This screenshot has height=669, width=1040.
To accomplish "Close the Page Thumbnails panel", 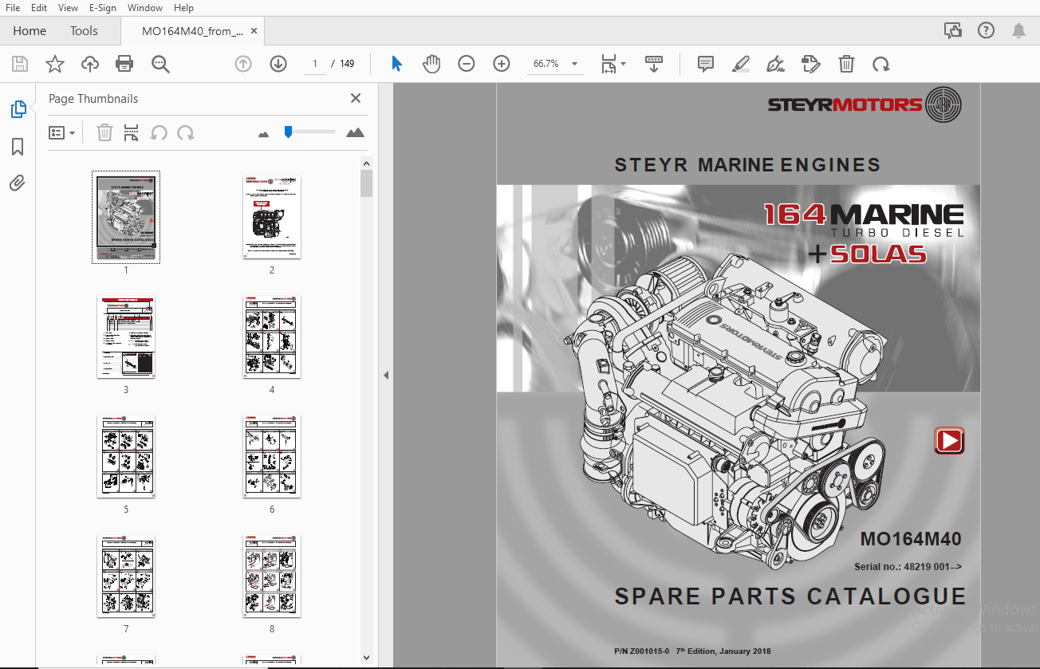I will pyautogui.click(x=356, y=98).
